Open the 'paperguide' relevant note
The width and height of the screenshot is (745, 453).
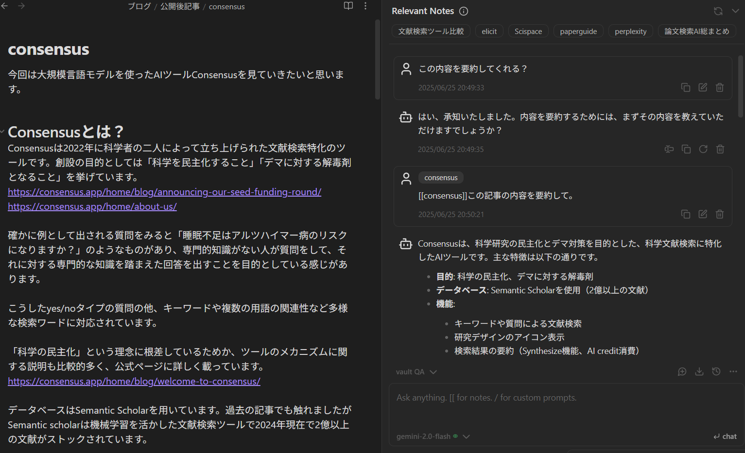578,31
